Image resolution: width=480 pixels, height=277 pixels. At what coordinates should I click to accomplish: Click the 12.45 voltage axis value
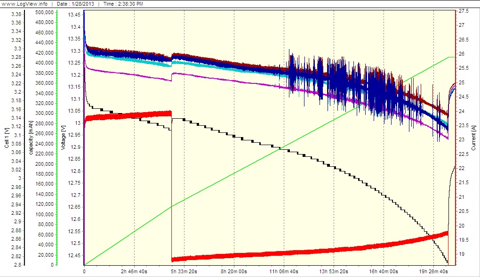[74, 255]
